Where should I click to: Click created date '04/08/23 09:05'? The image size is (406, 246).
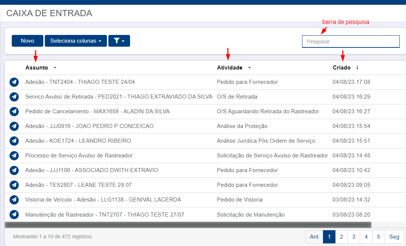351,185
